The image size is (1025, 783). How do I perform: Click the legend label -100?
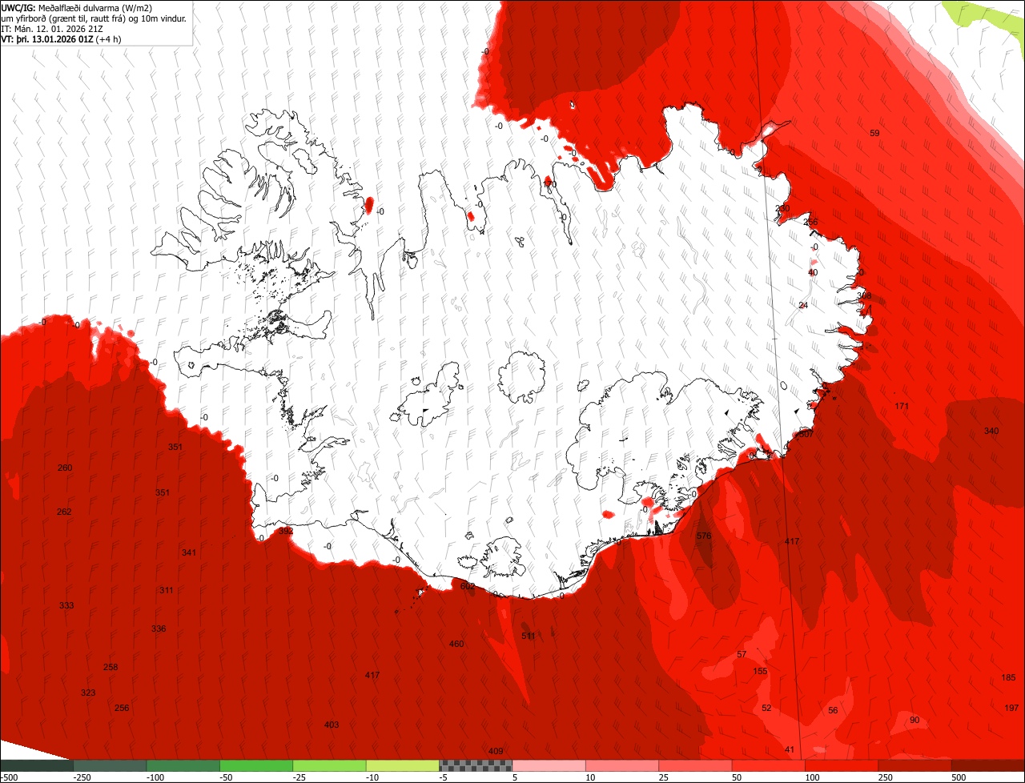(x=155, y=777)
